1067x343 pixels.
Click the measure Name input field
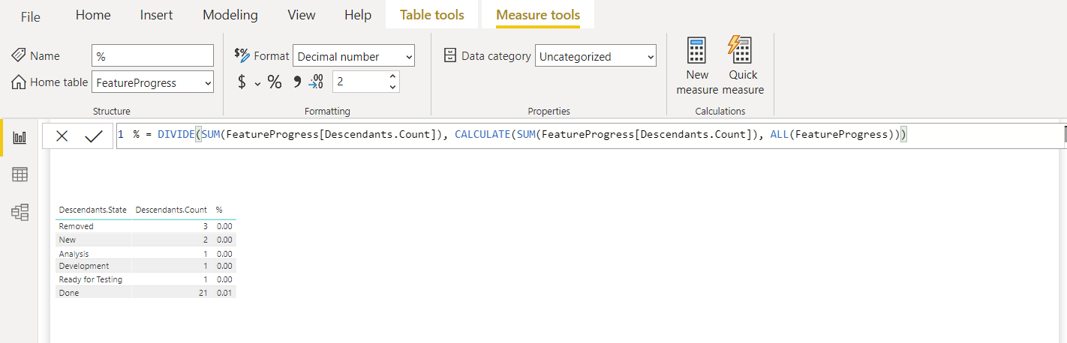pos(153,56)
